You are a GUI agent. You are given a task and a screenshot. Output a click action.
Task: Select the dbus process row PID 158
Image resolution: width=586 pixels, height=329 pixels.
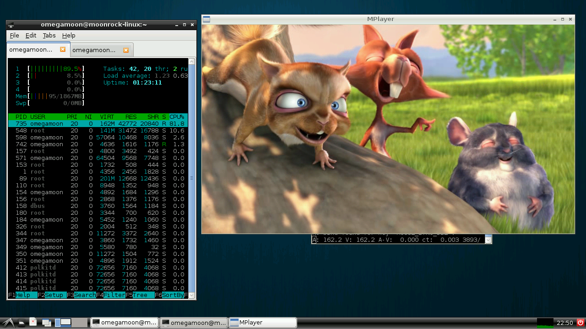[98, 206]
